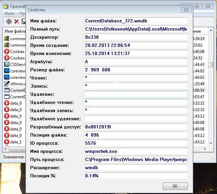
Task: Click the Удалённое чтение field
Action: pyautogui.click(x=136, y=102)
